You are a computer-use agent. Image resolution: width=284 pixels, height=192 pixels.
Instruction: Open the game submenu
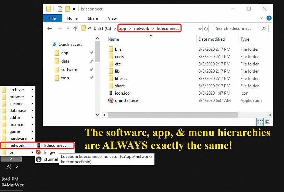pos(18,131)
